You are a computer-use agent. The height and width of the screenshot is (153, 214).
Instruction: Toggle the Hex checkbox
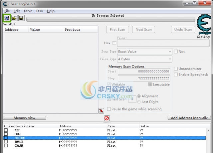click(x=114, y=43)
